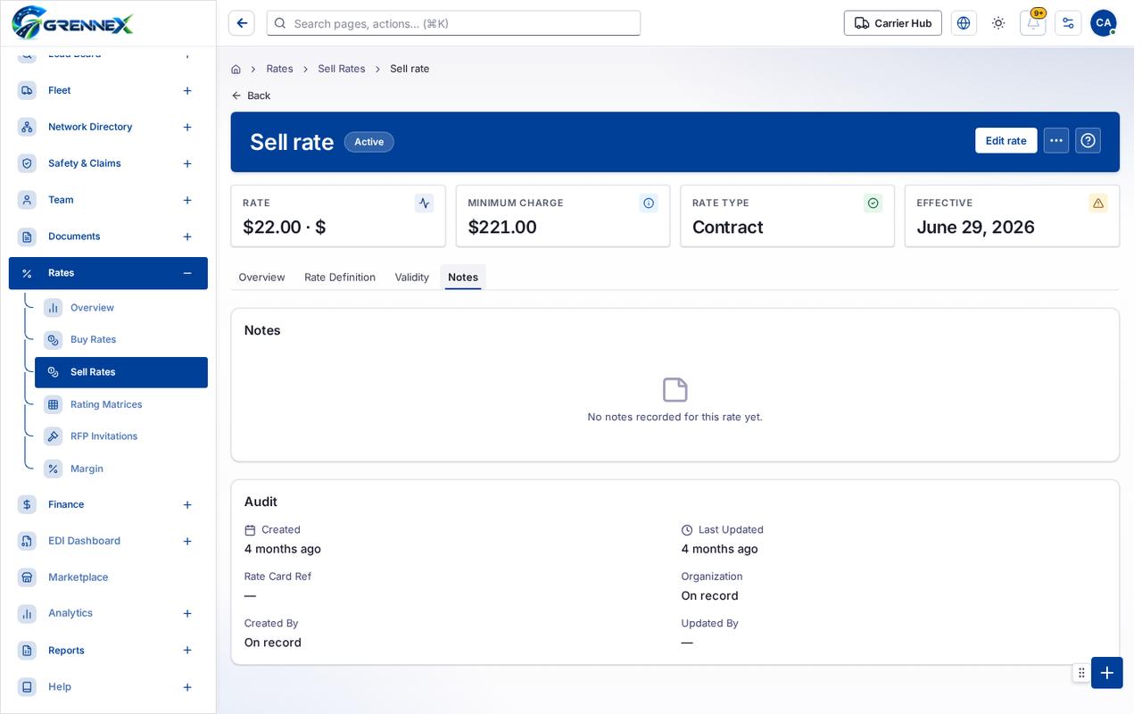Expand the Safety & Claims section
1142x714 pixels.
(x=187, y=164)
